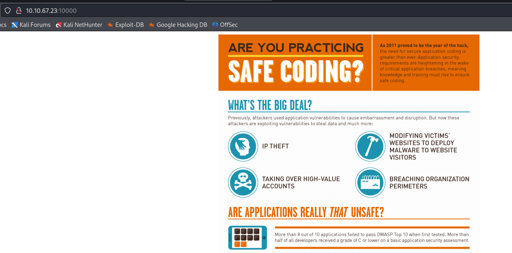Click the 'WHAT'S THE BIG DEAL?' heading
The image size is (512, 253).
(270, 105)
